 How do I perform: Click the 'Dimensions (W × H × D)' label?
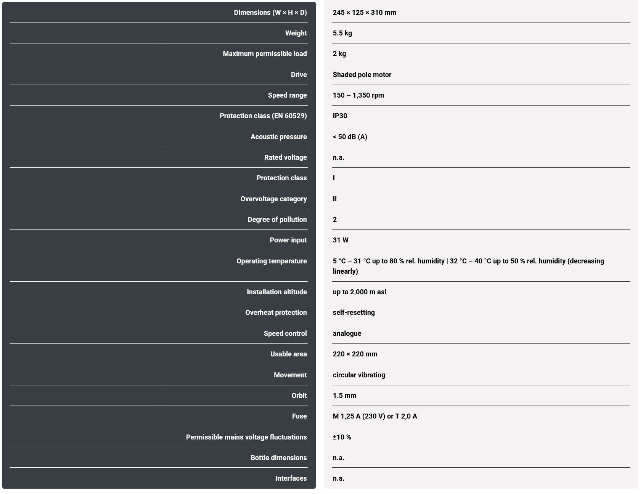pyautogui.click(x=270, y=13)
